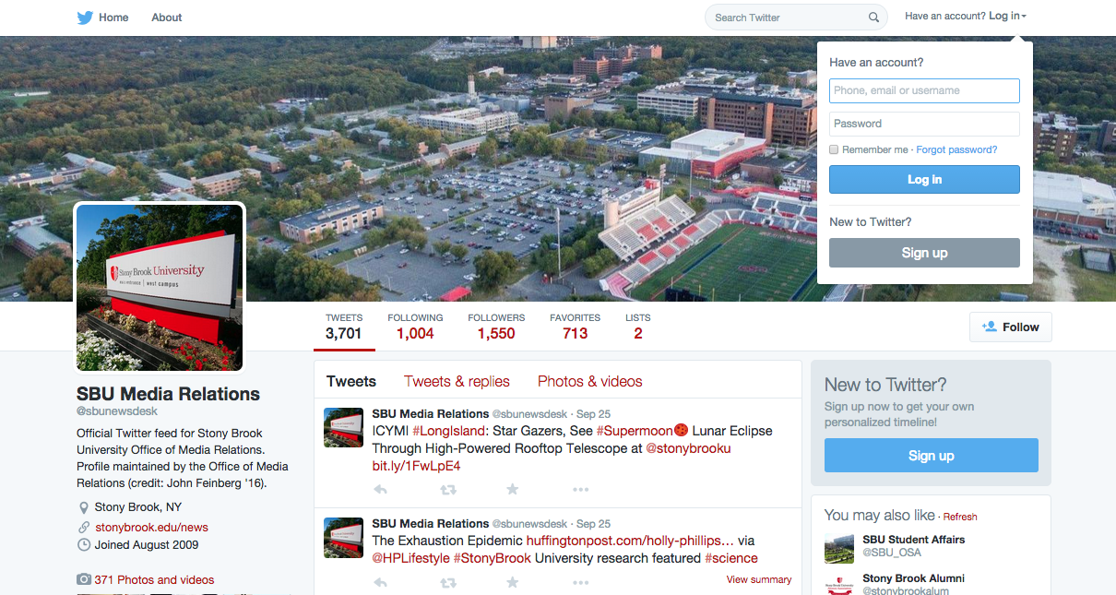This screenshot has width=1116, height=595.
Task: Open the Tweets 3,701 stat
Action: [344, 327]
